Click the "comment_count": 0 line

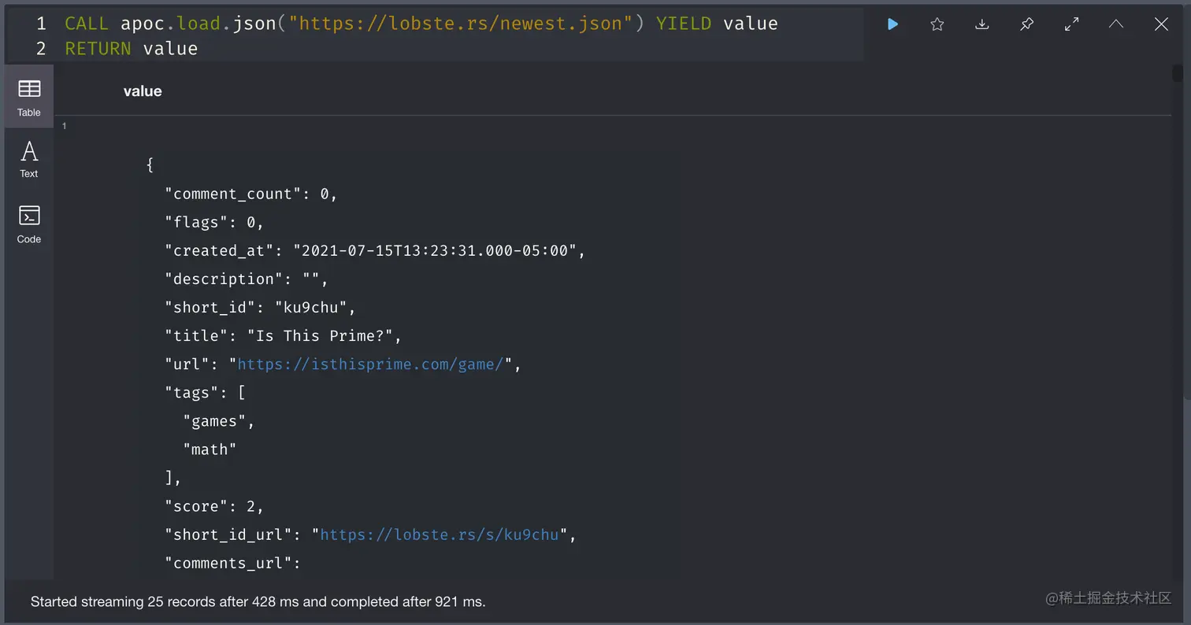(x=251, y=194)
